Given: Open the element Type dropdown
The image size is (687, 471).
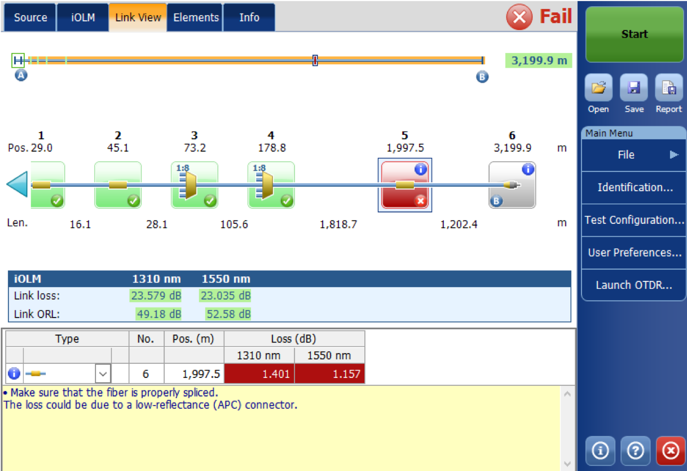Looking at the screenshot, I should click(x=103, y=373).
